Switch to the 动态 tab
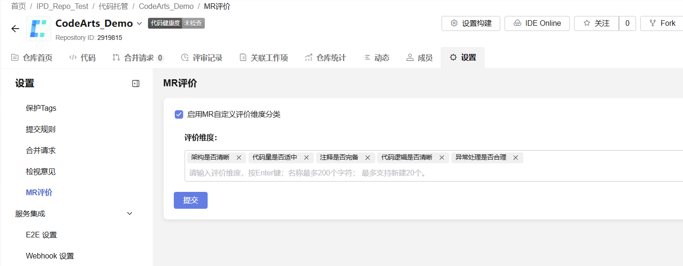Screen dimensions: 683x266 [376, 58]
